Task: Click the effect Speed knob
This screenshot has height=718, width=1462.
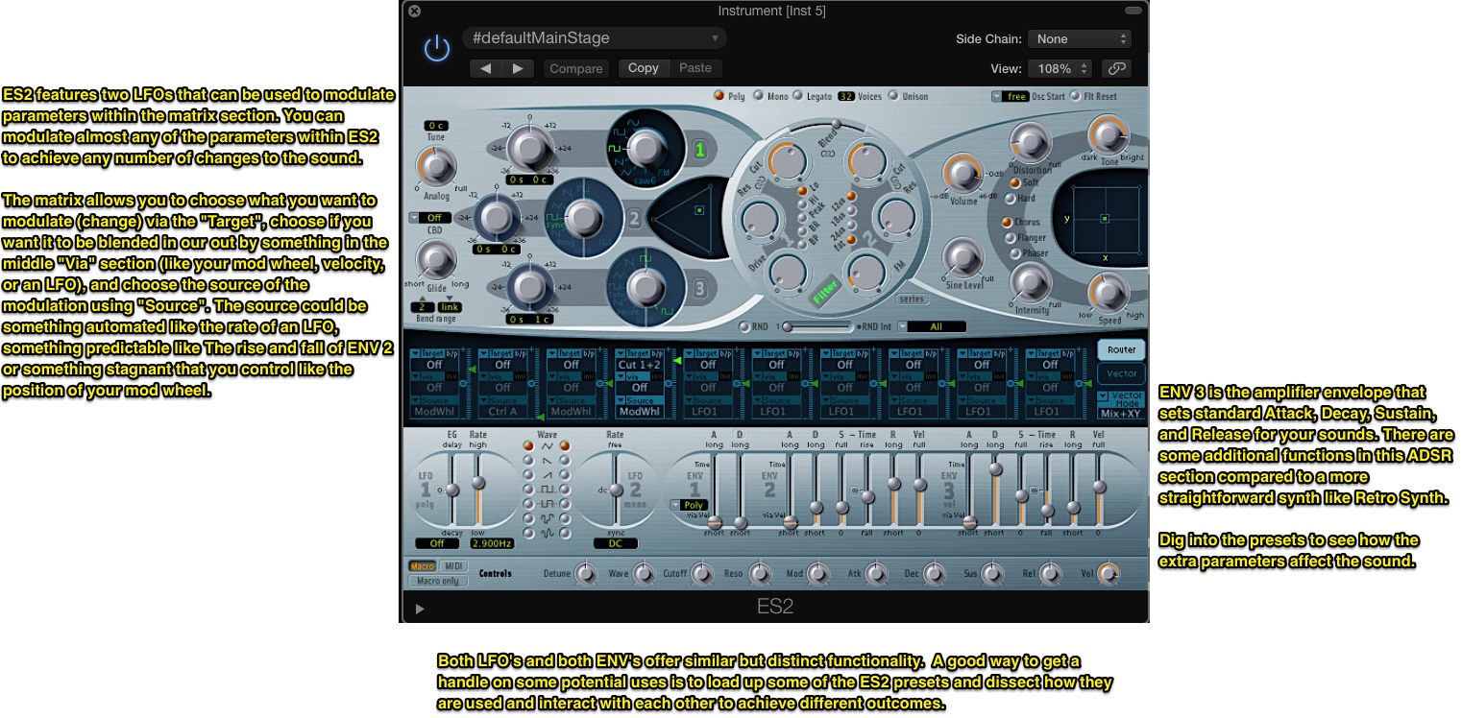Action: 1107,290
